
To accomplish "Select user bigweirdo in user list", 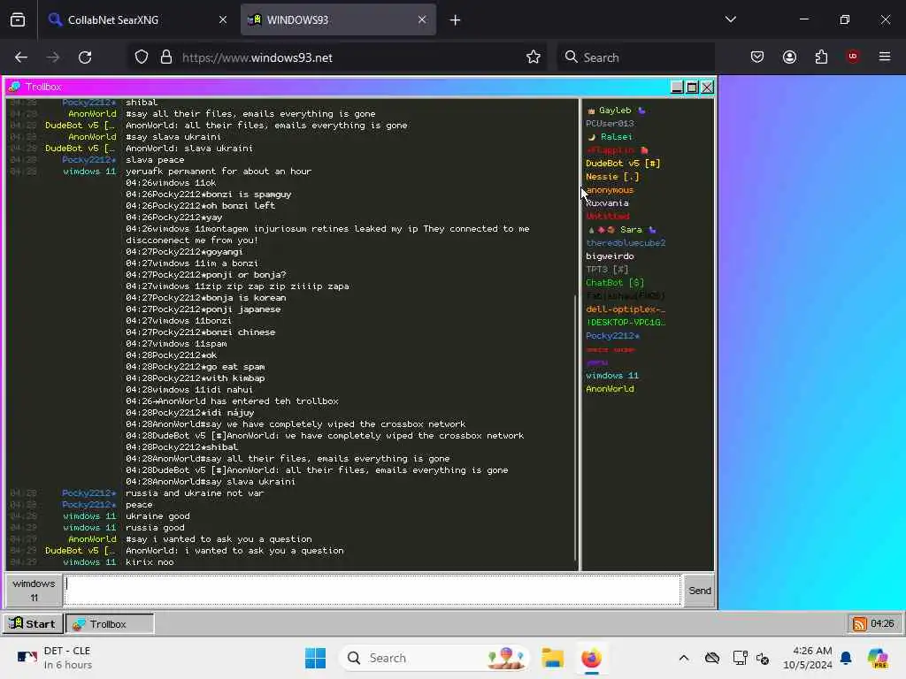I will click(610, 256).
